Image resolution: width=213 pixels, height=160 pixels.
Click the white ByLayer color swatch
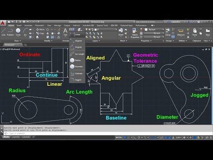tap(146, 30)
